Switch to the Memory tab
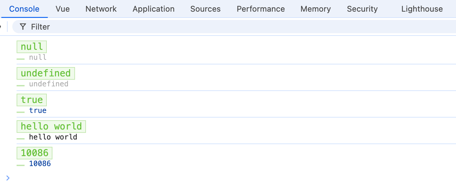The image size is (456, 182). pos(316,9)
